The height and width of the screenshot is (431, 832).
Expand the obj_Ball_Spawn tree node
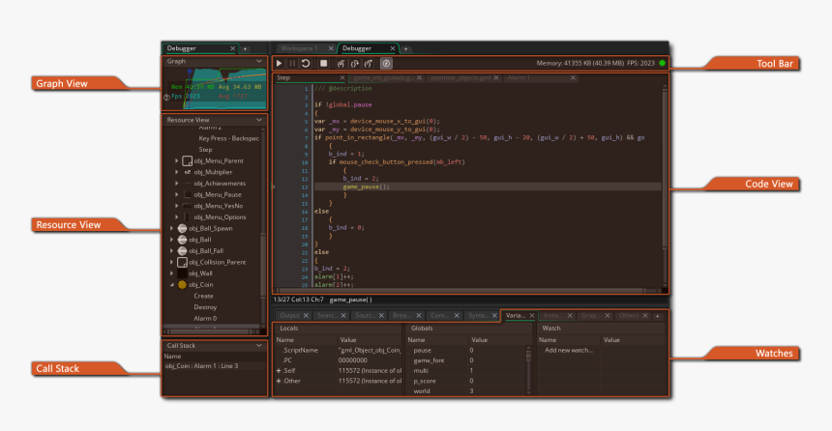point(172,228)
